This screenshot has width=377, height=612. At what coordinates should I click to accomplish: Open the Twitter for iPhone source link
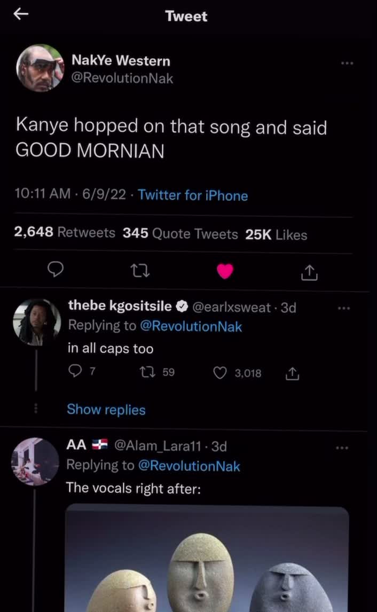pyautogui.click(x=193, y=195)
